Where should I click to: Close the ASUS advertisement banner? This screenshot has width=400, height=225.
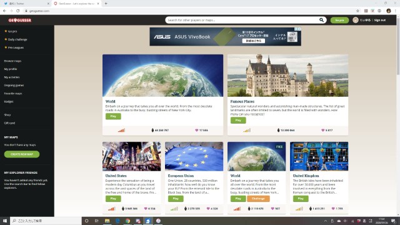[299, 29]
